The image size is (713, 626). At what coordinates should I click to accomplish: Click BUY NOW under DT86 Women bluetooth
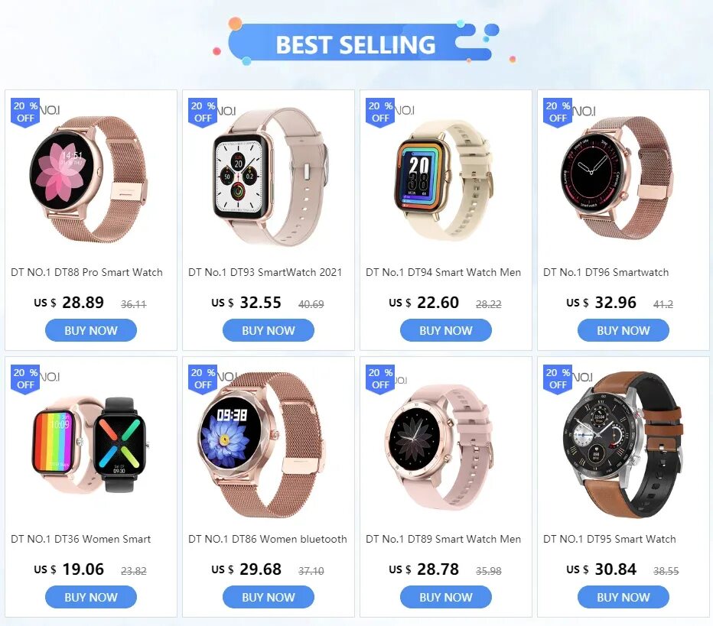(x=269, y=597)
